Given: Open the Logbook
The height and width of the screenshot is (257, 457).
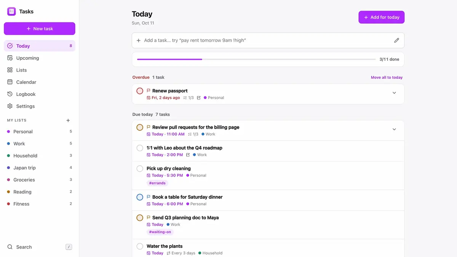Looking at the screenshot, I should pyautogui.click(x=40, y=94).
